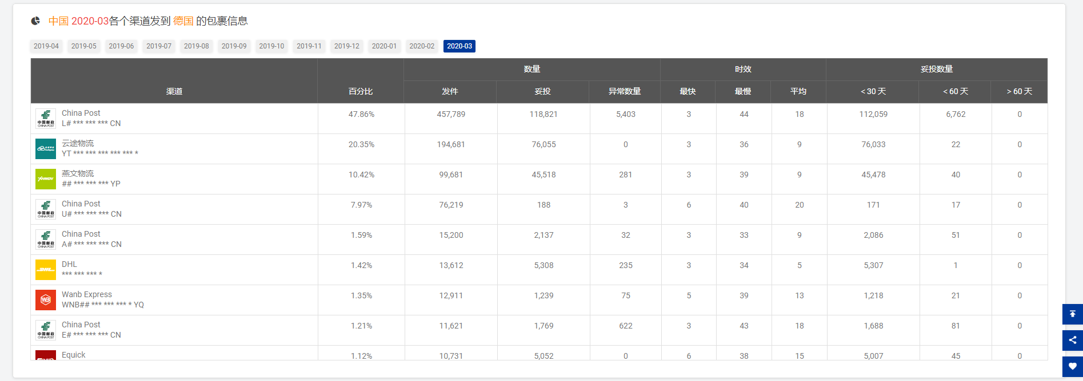
Task: Click the 百分比 column header
Action: [x=361, y=91]
